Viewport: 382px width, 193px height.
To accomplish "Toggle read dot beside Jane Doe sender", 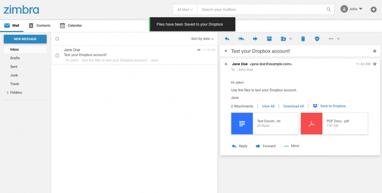I will point(226,64).
